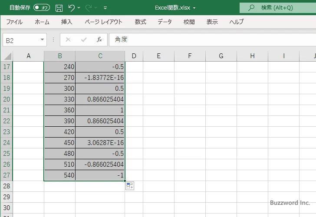
Task: Select column G header
Action: click(x=221, y=56)
